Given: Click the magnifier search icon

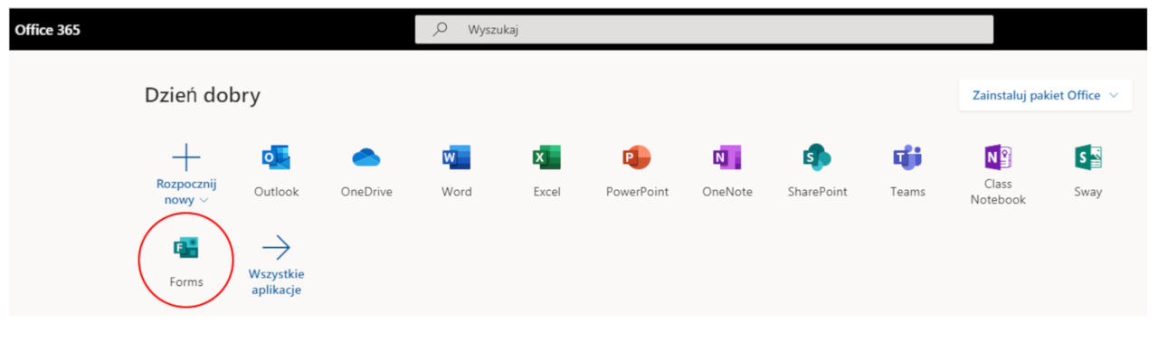Looking at the screenshot, I should click(441, 29).
